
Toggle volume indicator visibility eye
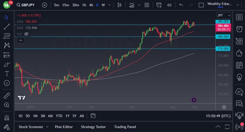point(26,34)
